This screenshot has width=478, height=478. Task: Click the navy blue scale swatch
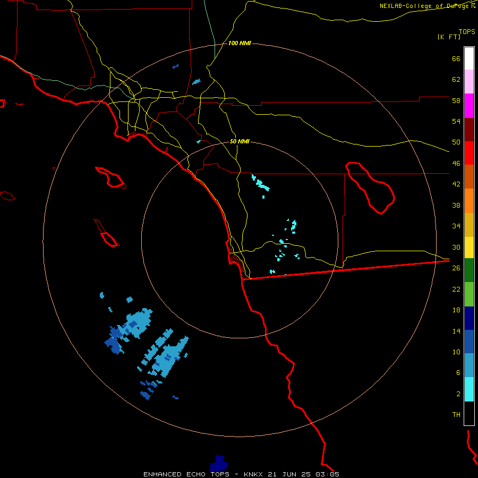click(x=469, y=318)
